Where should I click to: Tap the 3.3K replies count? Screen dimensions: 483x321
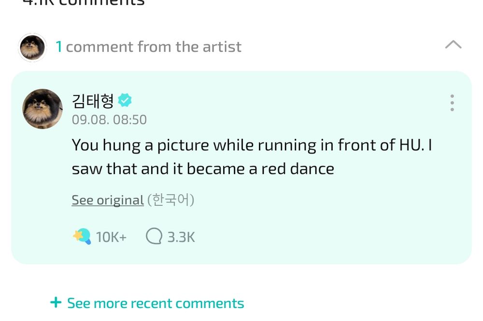coord(181,237)
